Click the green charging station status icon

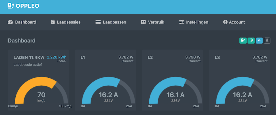click(x=243, y=41)
